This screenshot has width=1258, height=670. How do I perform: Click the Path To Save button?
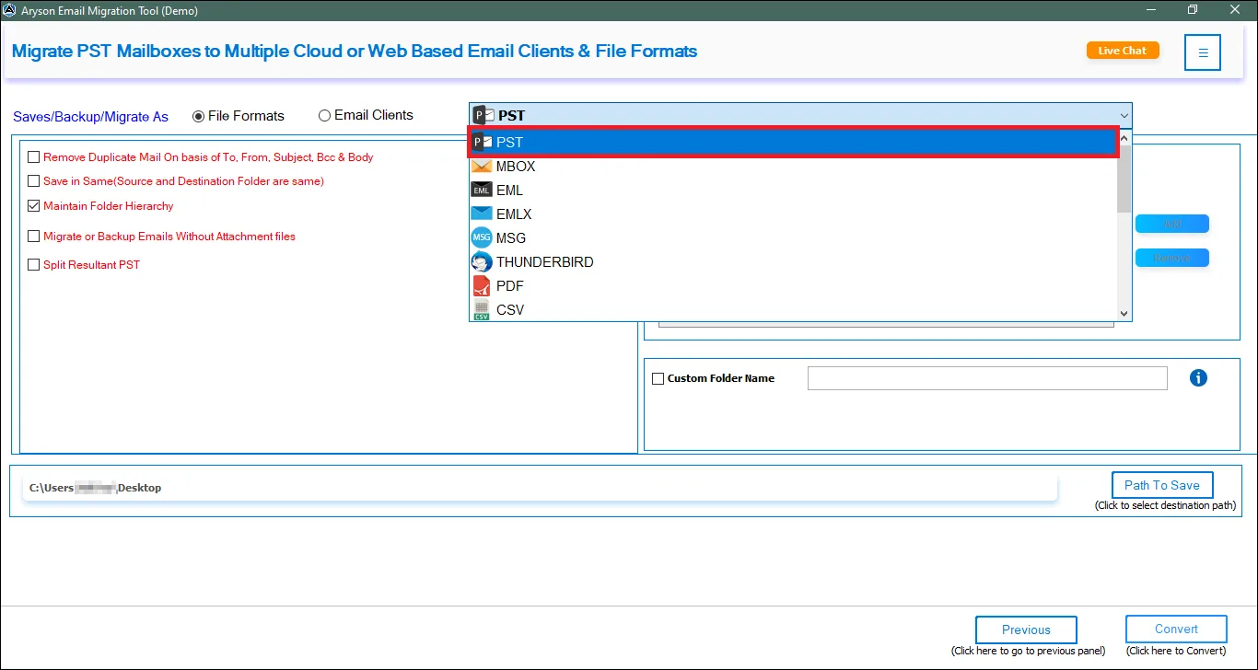tap(1162, 485)
